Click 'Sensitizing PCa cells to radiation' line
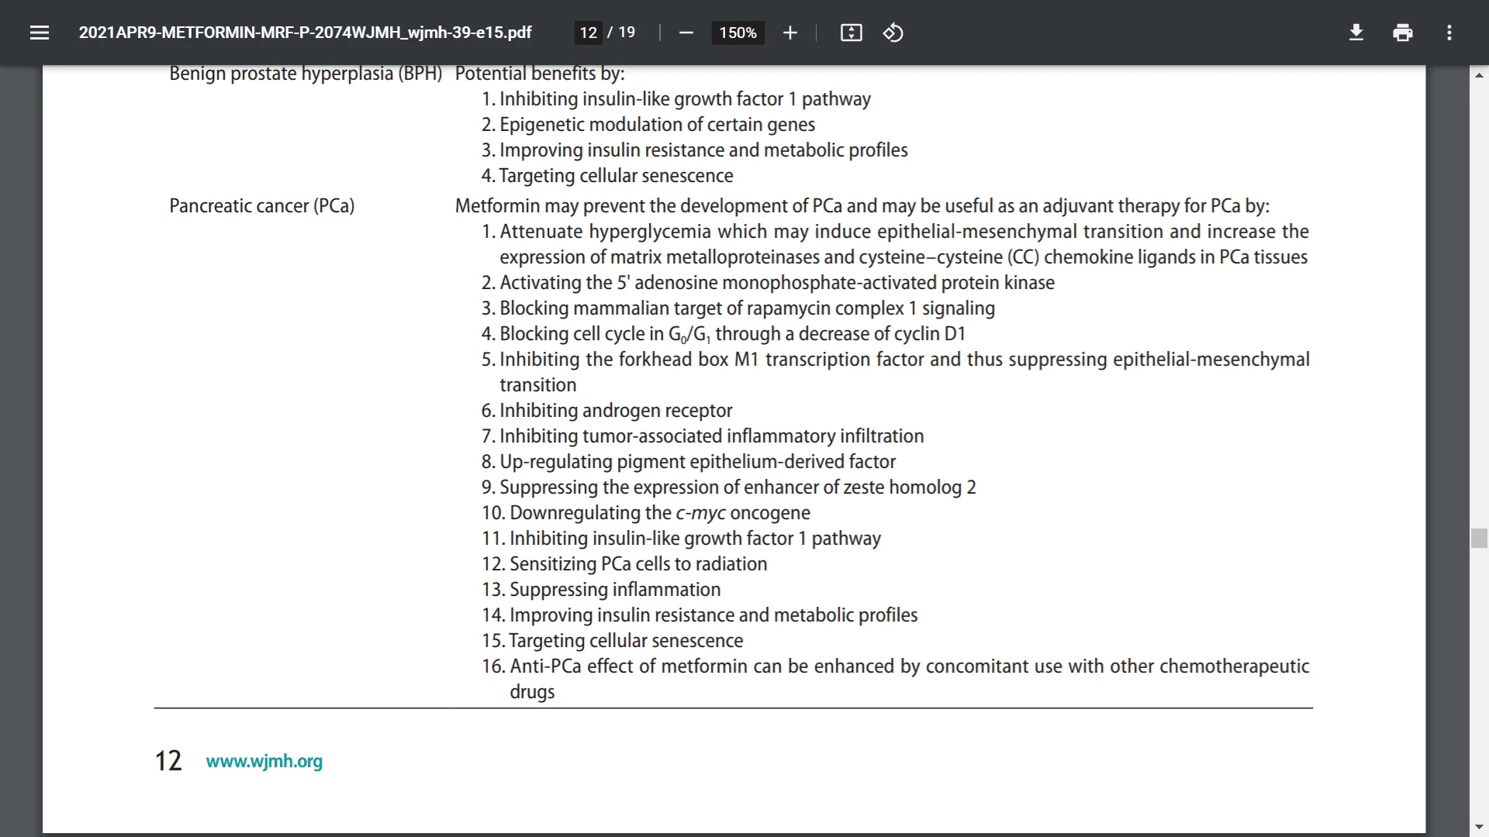 coord(624,564)
